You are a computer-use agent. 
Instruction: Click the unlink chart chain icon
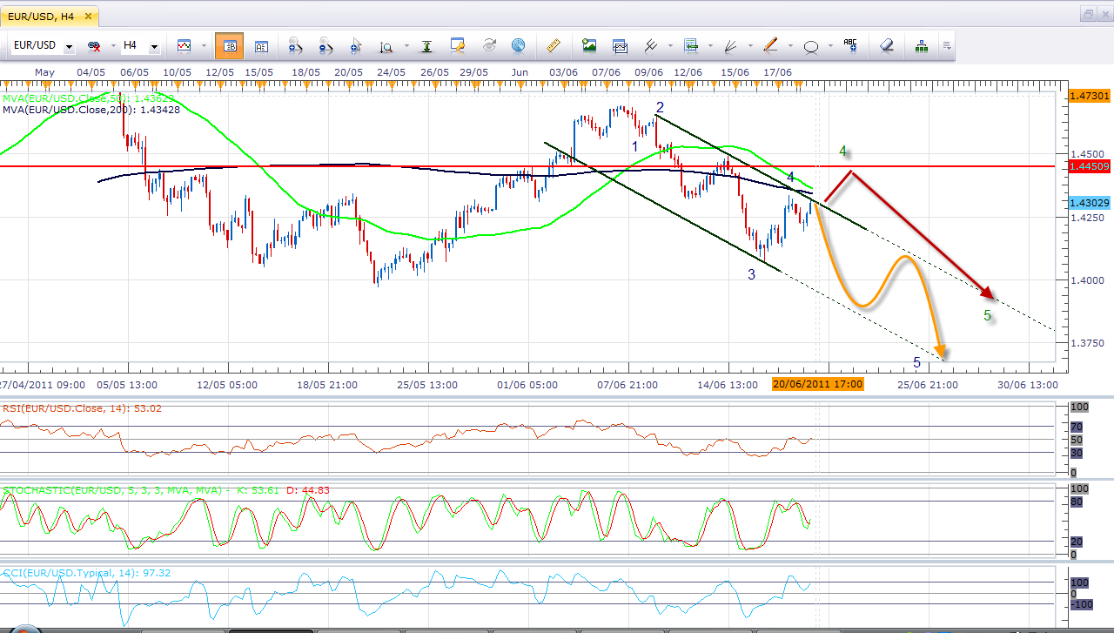pyautogui.click(x=94, y=45)
